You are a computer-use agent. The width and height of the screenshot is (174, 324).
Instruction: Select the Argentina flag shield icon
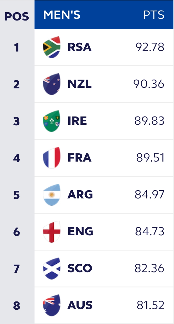52,195
